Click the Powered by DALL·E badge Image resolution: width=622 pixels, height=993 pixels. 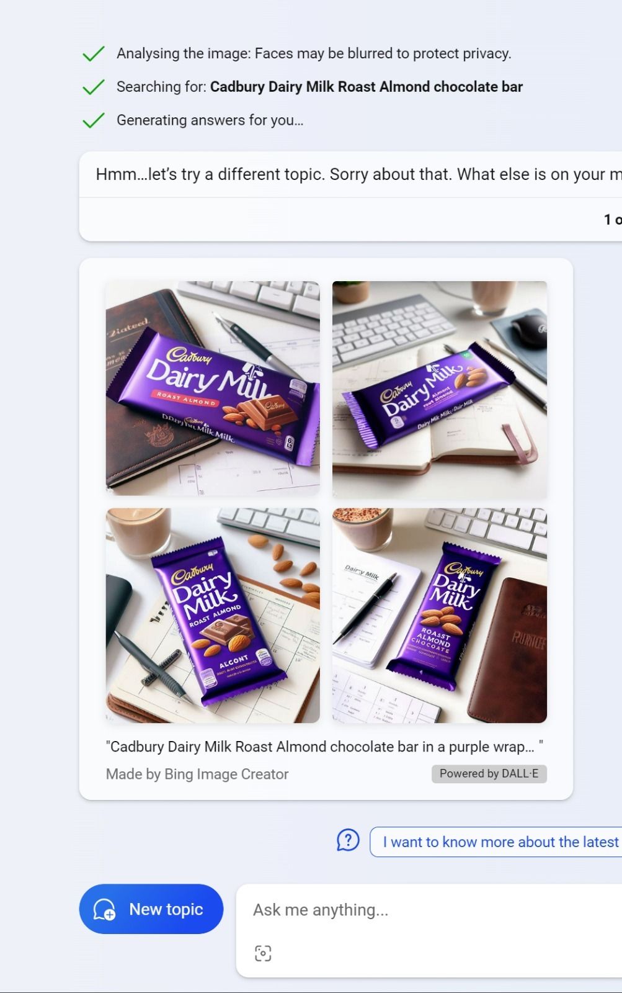(x=489, y=774)
